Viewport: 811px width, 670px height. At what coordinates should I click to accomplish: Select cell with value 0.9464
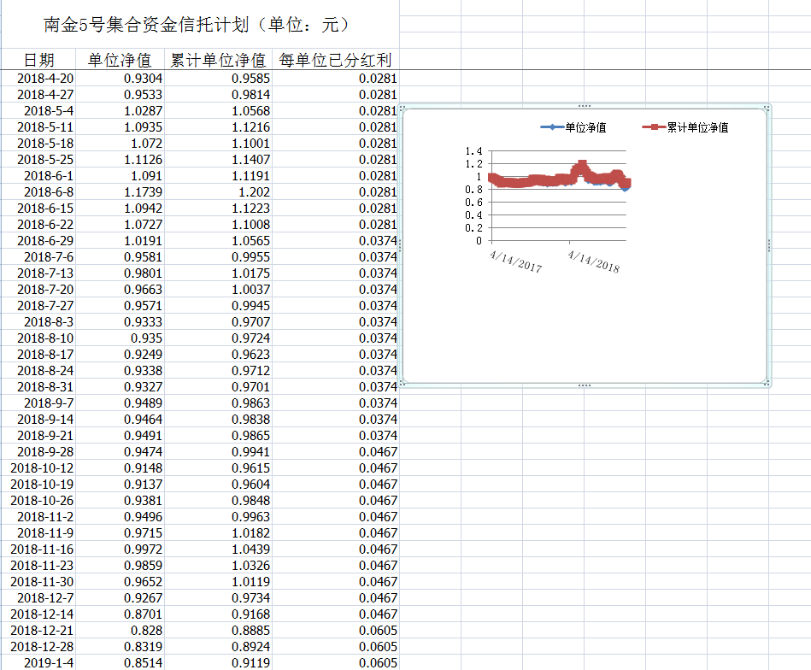point(120,419)
